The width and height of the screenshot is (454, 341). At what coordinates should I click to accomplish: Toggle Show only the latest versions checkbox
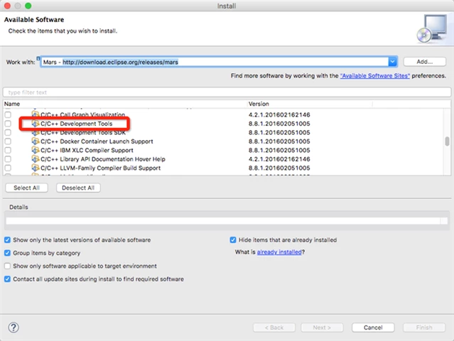point(8,240)
